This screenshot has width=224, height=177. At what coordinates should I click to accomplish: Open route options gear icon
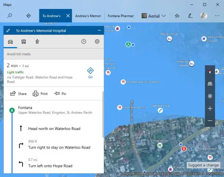tap(97, 41)
